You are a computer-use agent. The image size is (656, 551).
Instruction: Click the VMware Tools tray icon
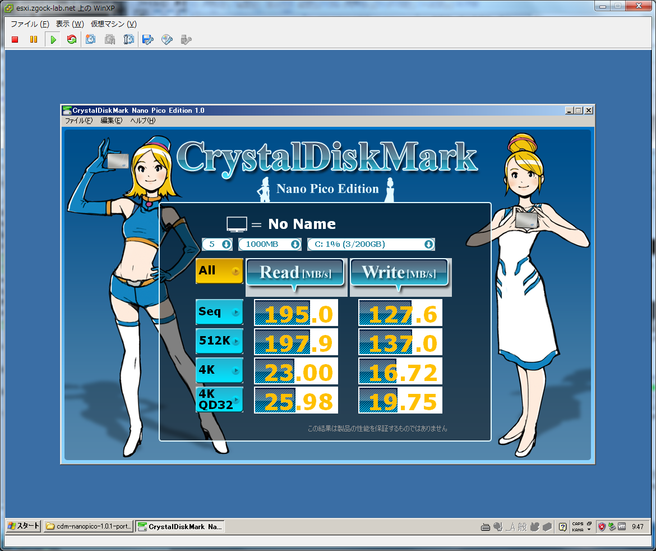coord(622,527)
